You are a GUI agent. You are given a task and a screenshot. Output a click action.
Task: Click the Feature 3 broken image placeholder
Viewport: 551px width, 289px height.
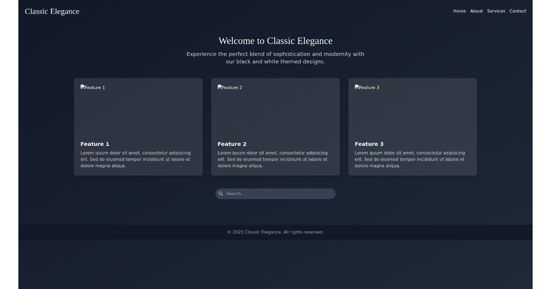click(x=367, y=88)
